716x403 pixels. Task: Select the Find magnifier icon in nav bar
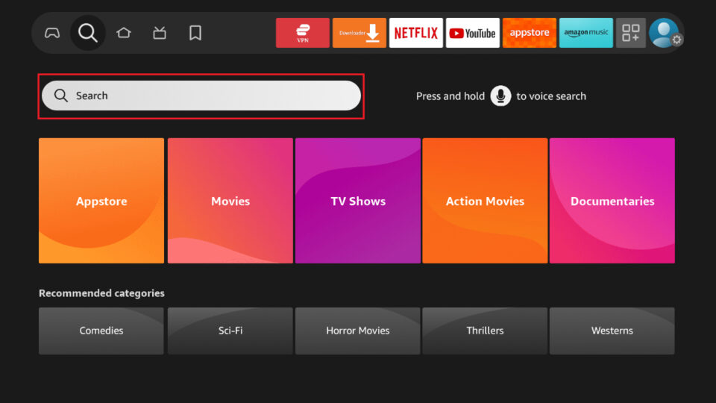pos(88,33)
